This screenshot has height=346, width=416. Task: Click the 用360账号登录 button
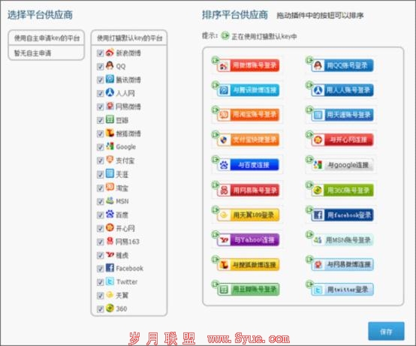coord(342,190)
